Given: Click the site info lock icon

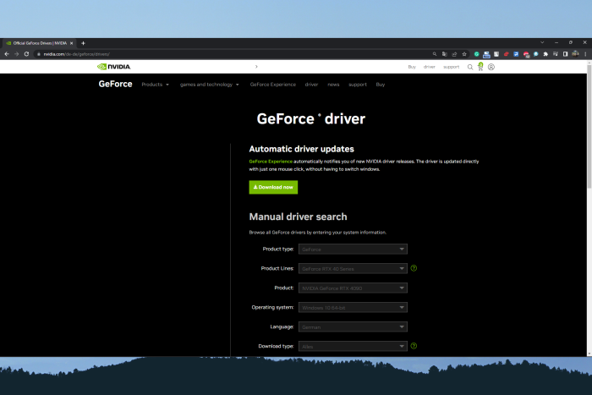Looking at the screenshot, I should pos(39,54).
